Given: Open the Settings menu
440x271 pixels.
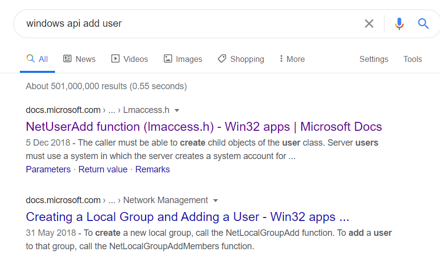Looking at the screenshot, I should point(374,59).
